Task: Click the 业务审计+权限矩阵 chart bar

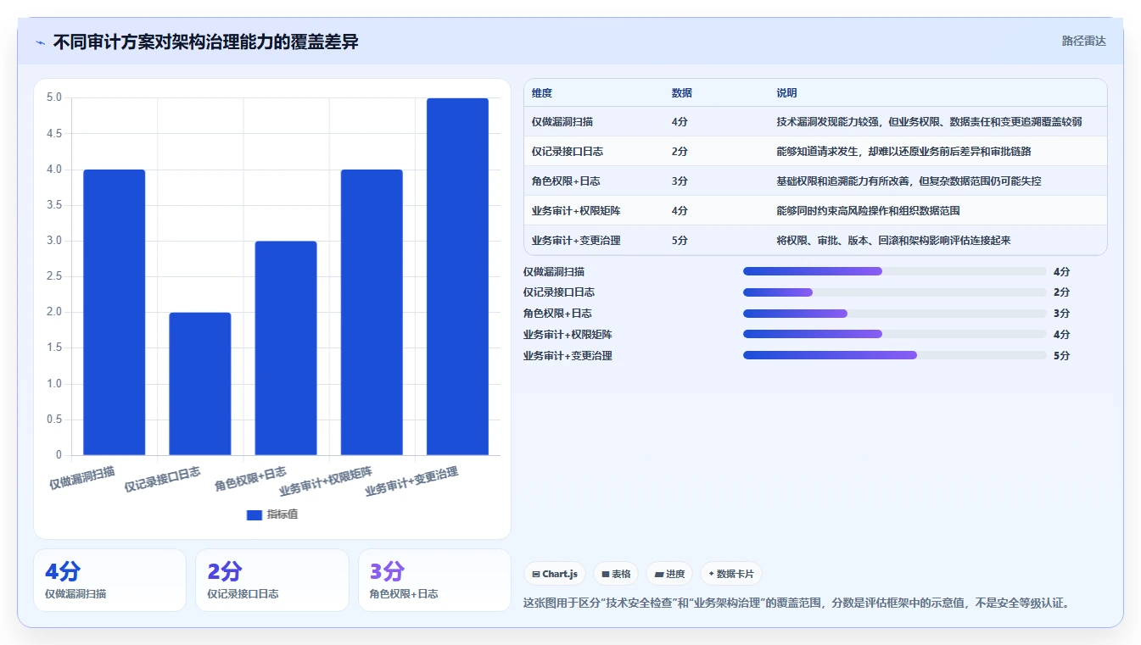Action: pos(372,312)
